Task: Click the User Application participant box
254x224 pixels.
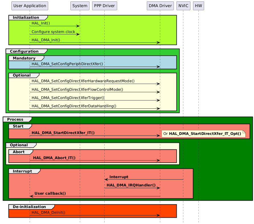Action: click(x=30, y=6)
